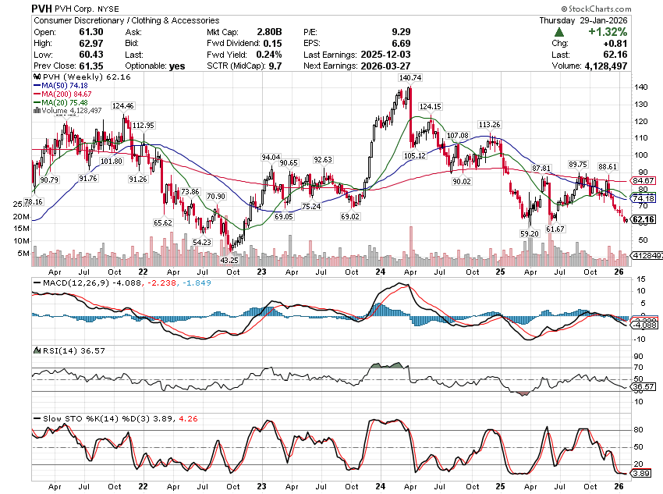Click the green up-arrow change indicator
663x494 pixels.
point(560,32)
